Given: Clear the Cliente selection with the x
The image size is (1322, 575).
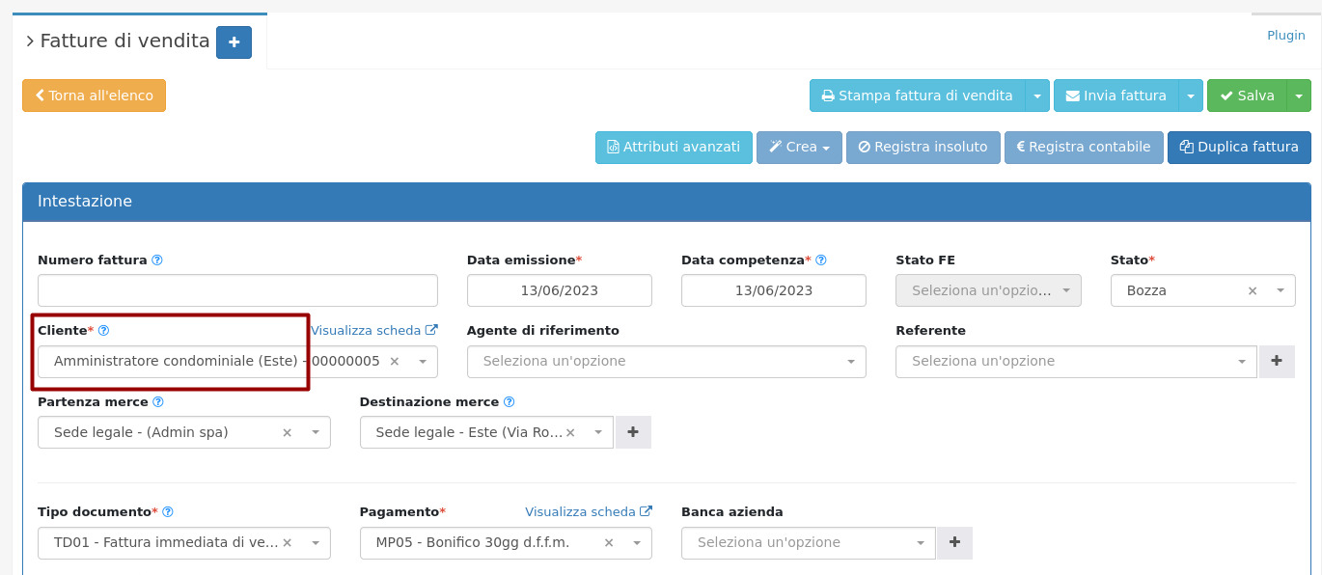Looking at the screenshot, I should (394, 362).
